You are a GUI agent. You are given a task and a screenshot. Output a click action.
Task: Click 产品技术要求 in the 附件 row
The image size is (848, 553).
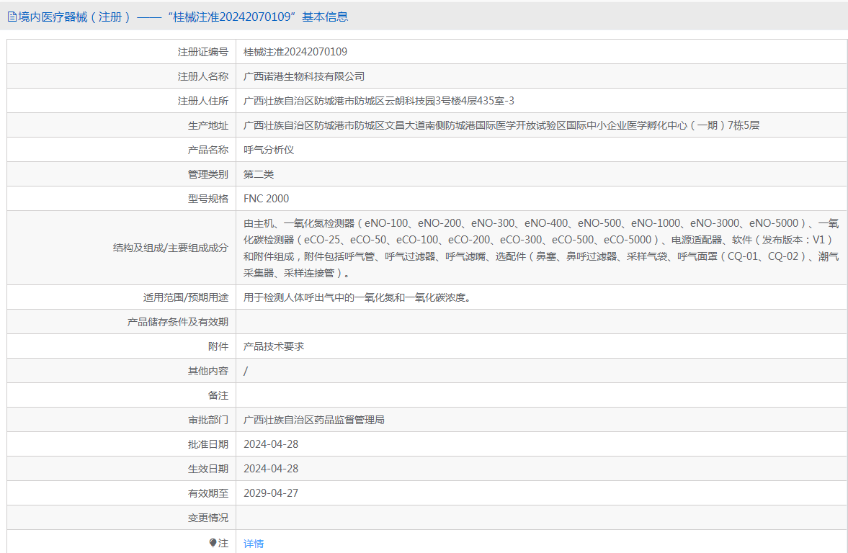(274, 346)
